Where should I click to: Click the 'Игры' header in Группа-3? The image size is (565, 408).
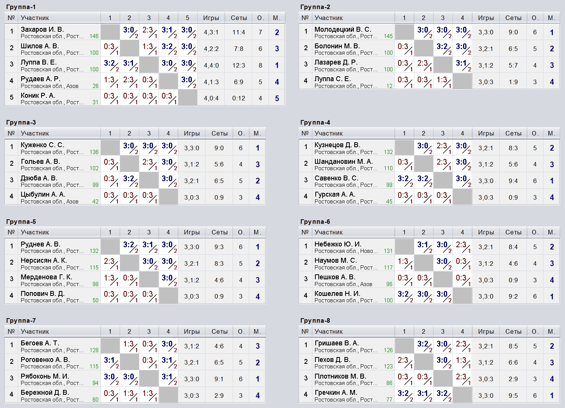pyautogui.click(x=192, y=133)
